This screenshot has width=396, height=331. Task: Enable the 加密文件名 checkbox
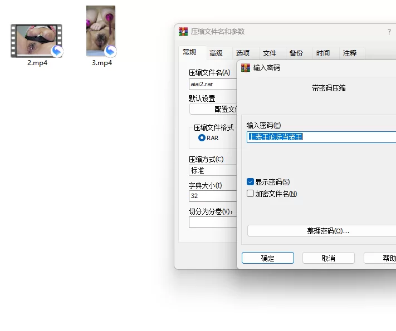[251, 194]
